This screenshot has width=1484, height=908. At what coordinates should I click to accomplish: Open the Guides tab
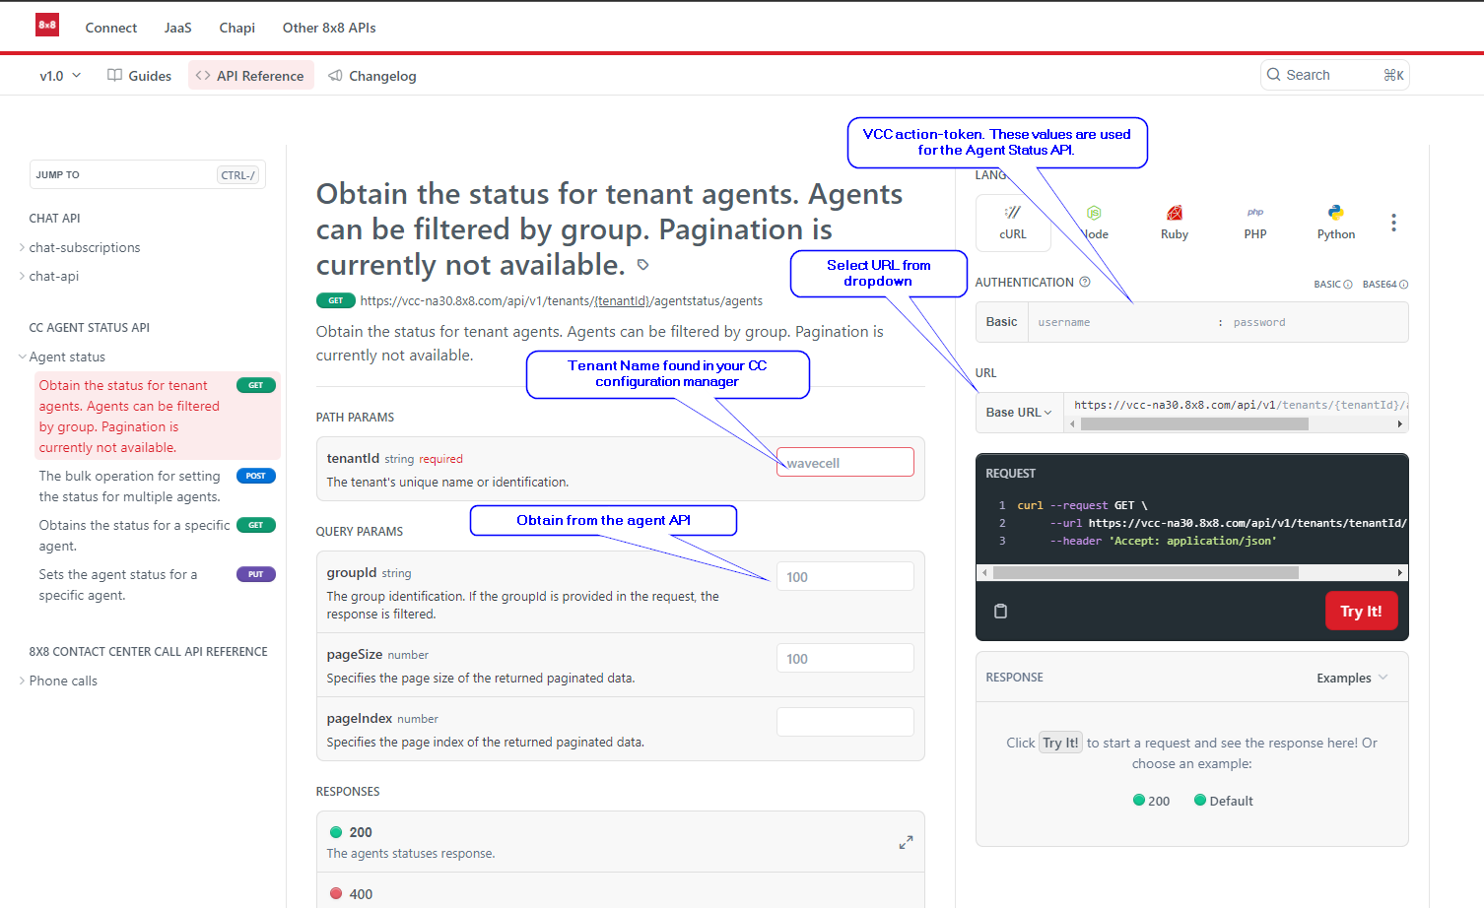[140, 76]
